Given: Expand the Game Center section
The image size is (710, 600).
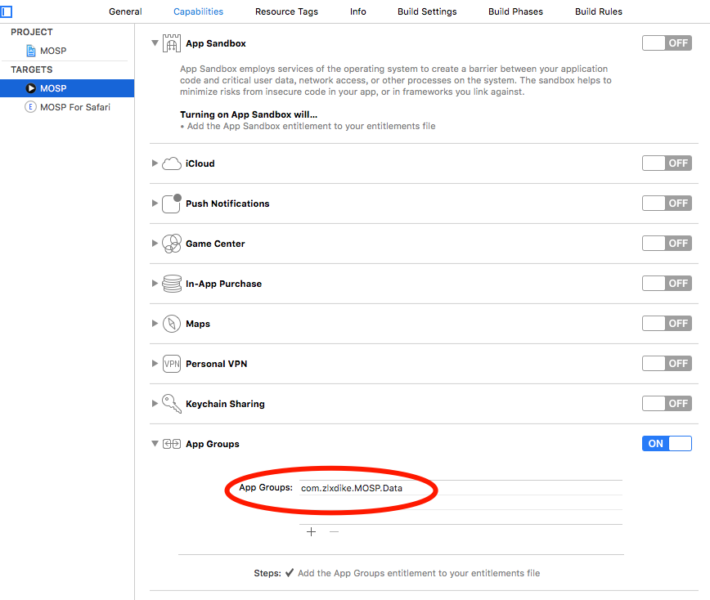Looking at the screenshot, I should coord(155,244).
